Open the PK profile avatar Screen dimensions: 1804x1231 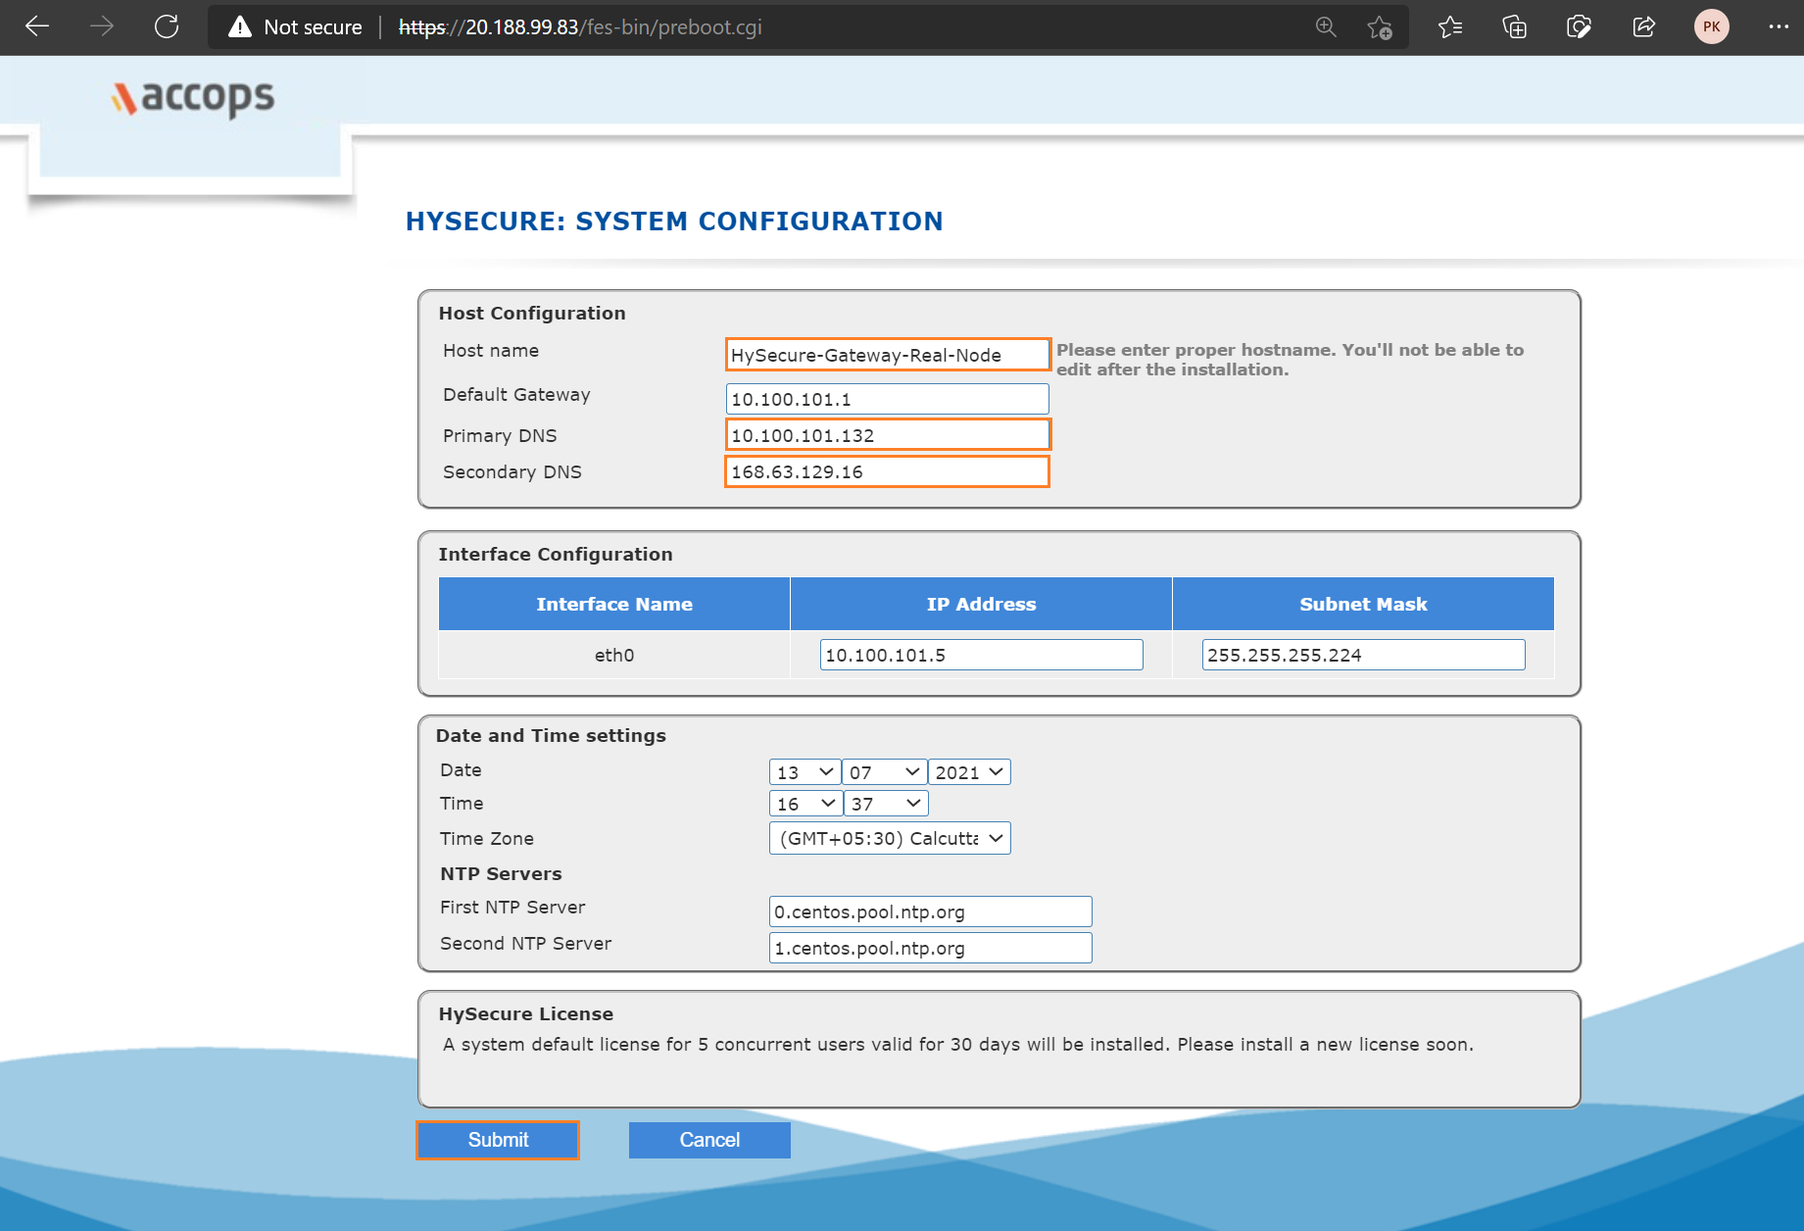[1712, 26]
